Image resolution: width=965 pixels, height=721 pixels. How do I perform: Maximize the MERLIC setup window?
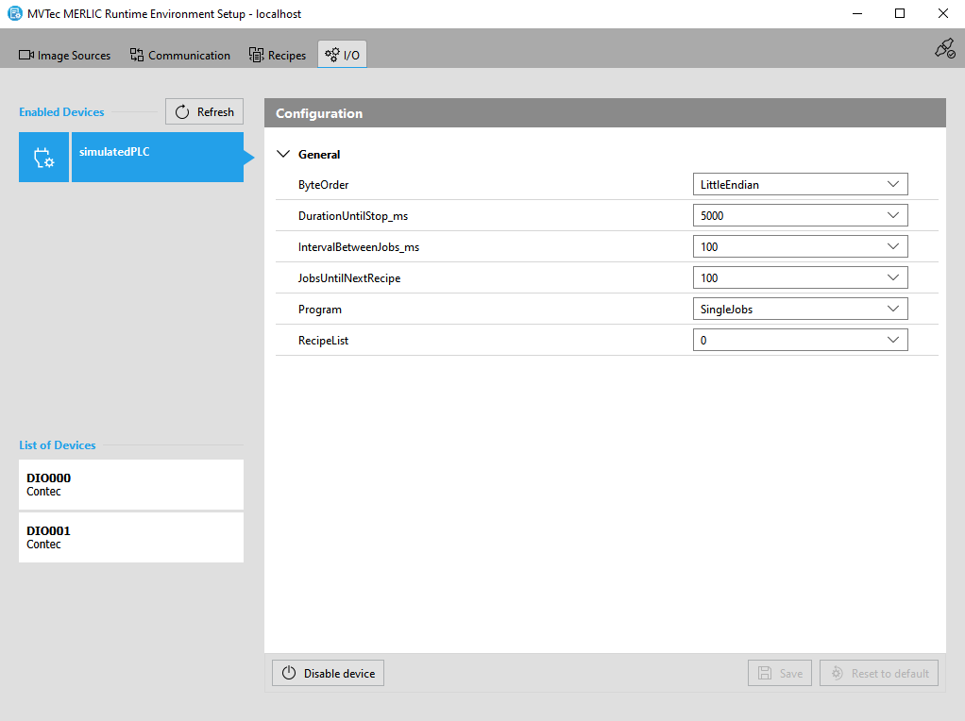pos(900,14)
